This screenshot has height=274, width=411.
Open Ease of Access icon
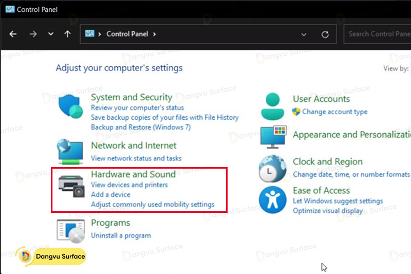273,200
